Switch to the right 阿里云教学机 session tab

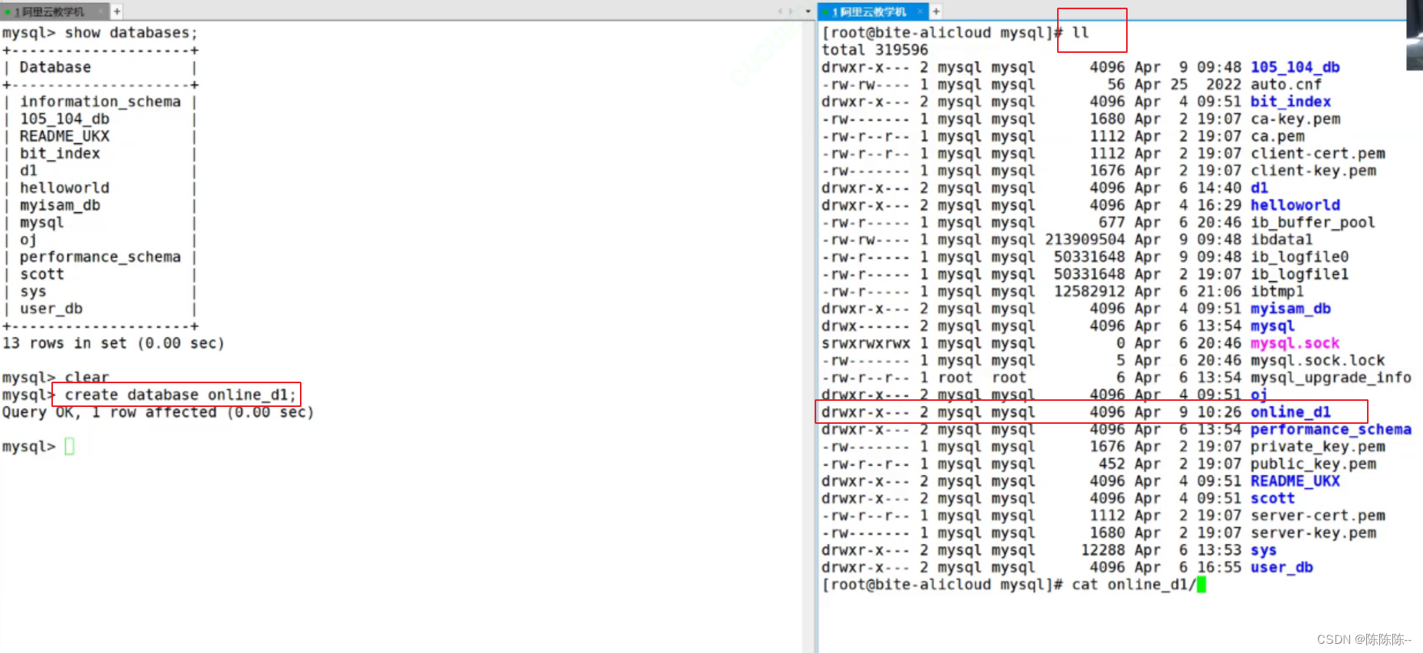pyautogui.click(x=873, y=11)
